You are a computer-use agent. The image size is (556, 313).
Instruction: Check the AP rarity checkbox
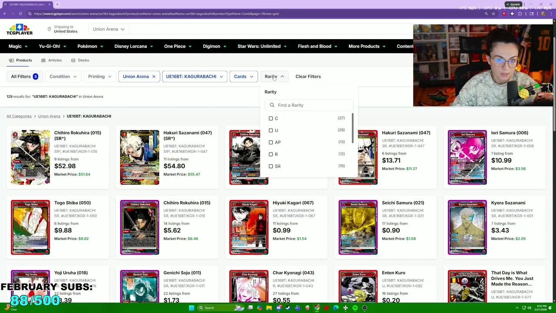tap(271, 142)
